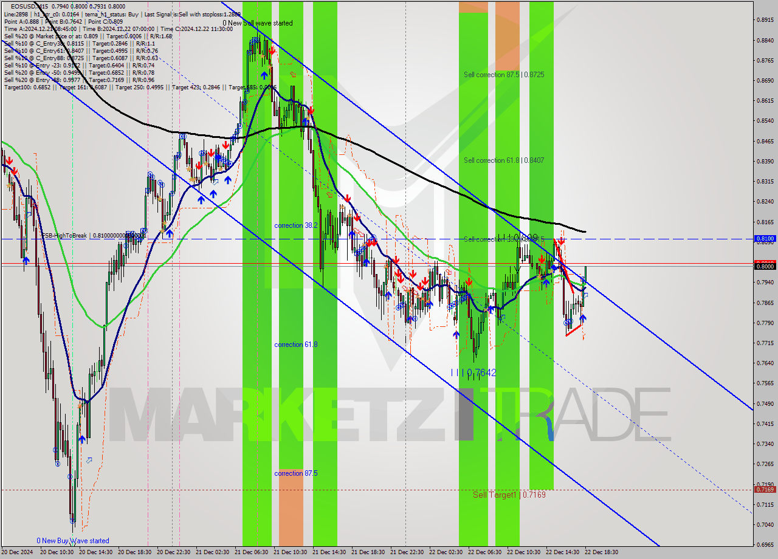Viewport: 778px width, 559px height.
Task: Select the 'I I | 0.7642' wave label
Action: click(473, 372)
